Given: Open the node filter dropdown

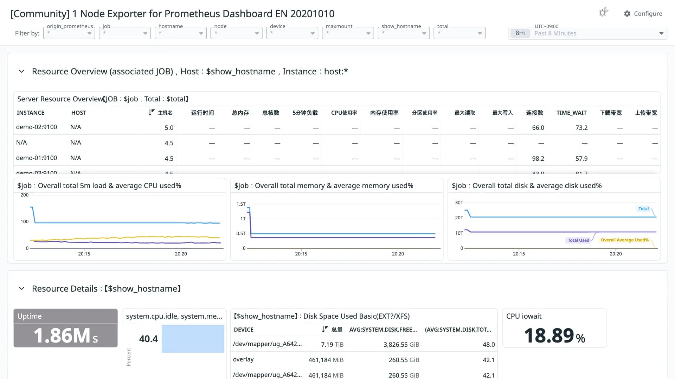Looking at the screenshot, I should tap(237, 33).
